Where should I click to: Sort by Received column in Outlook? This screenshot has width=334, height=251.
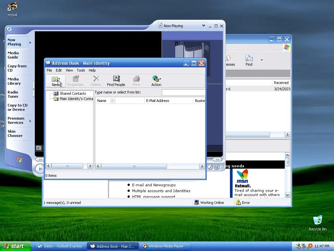point(281,83)
